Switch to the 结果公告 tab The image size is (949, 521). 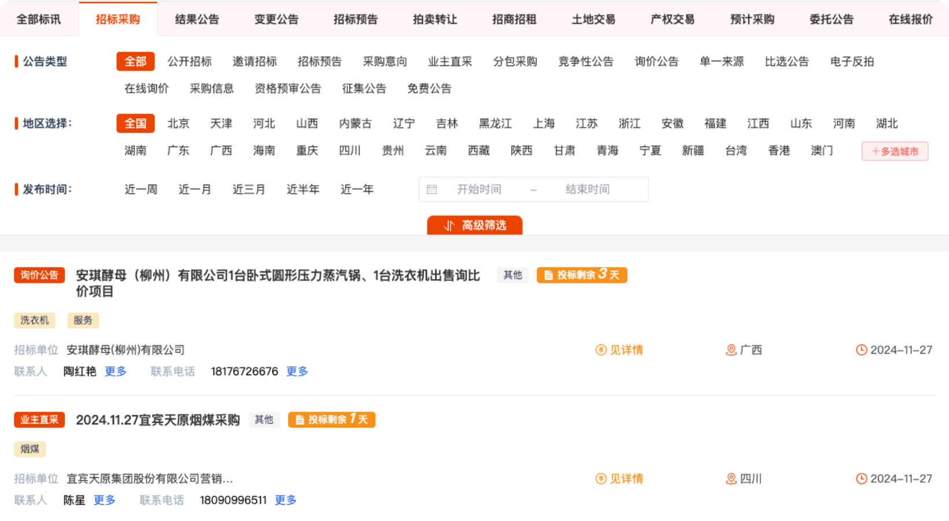(197, 19)
